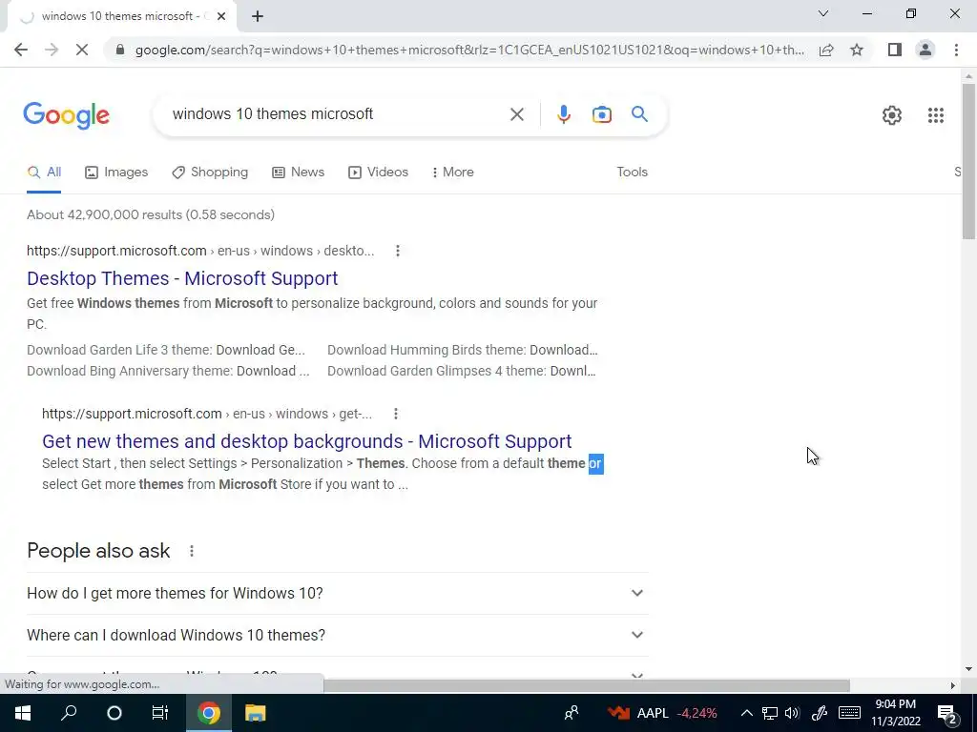Close the windows 10 themes tab
Viewport: 977px width, 732px height.
(221, 16)
